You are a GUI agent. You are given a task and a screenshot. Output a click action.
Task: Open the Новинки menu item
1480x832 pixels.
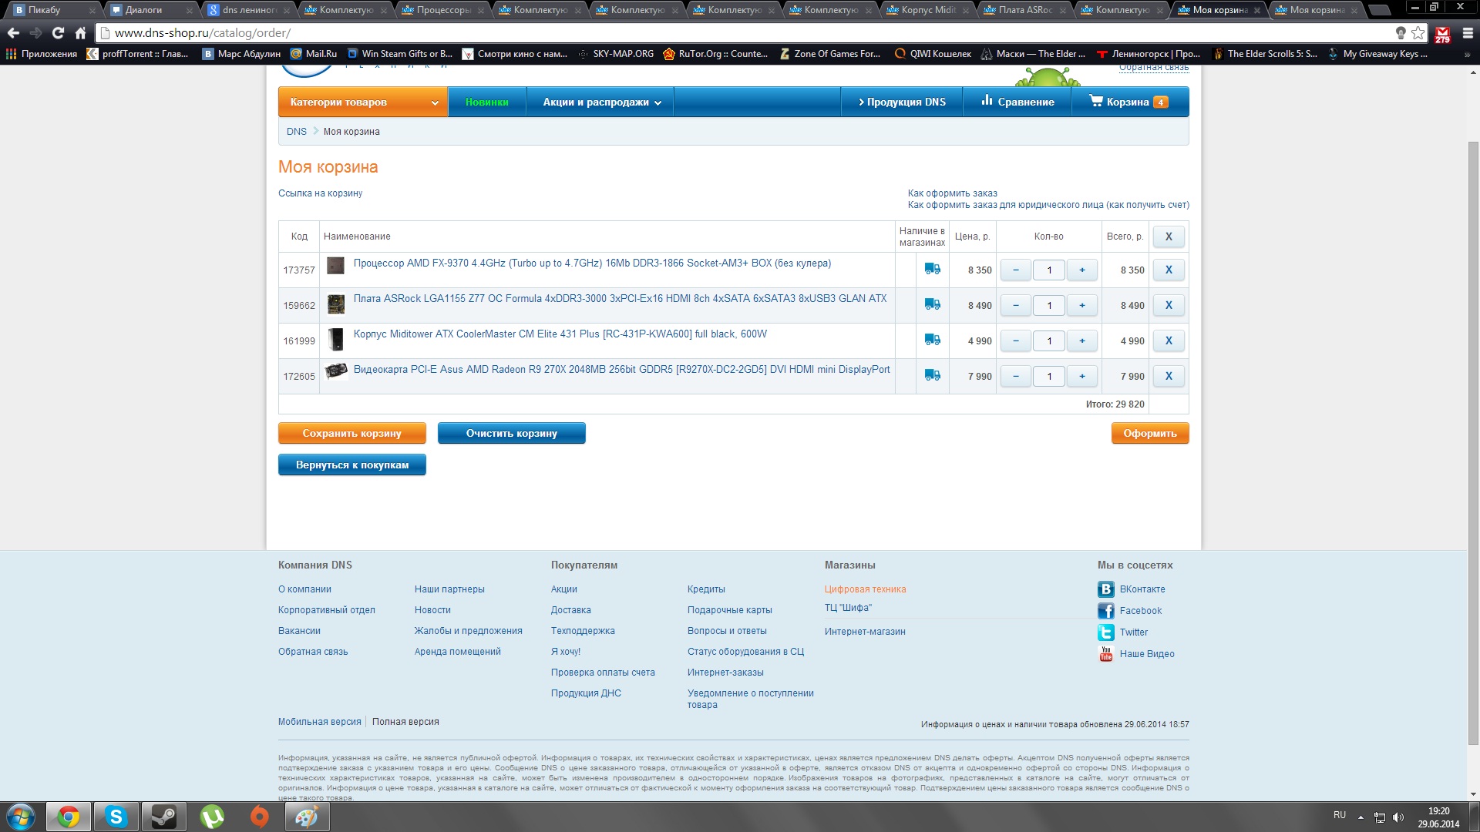tap(486, 102)
